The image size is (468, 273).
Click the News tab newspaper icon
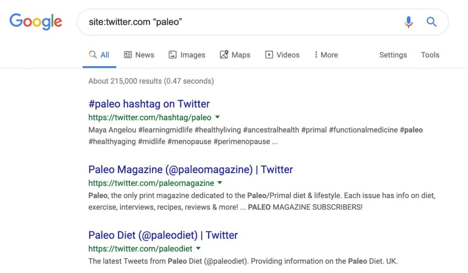click(128, 54)
